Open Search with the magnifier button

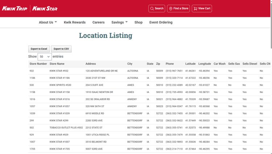tap(157, 8)
